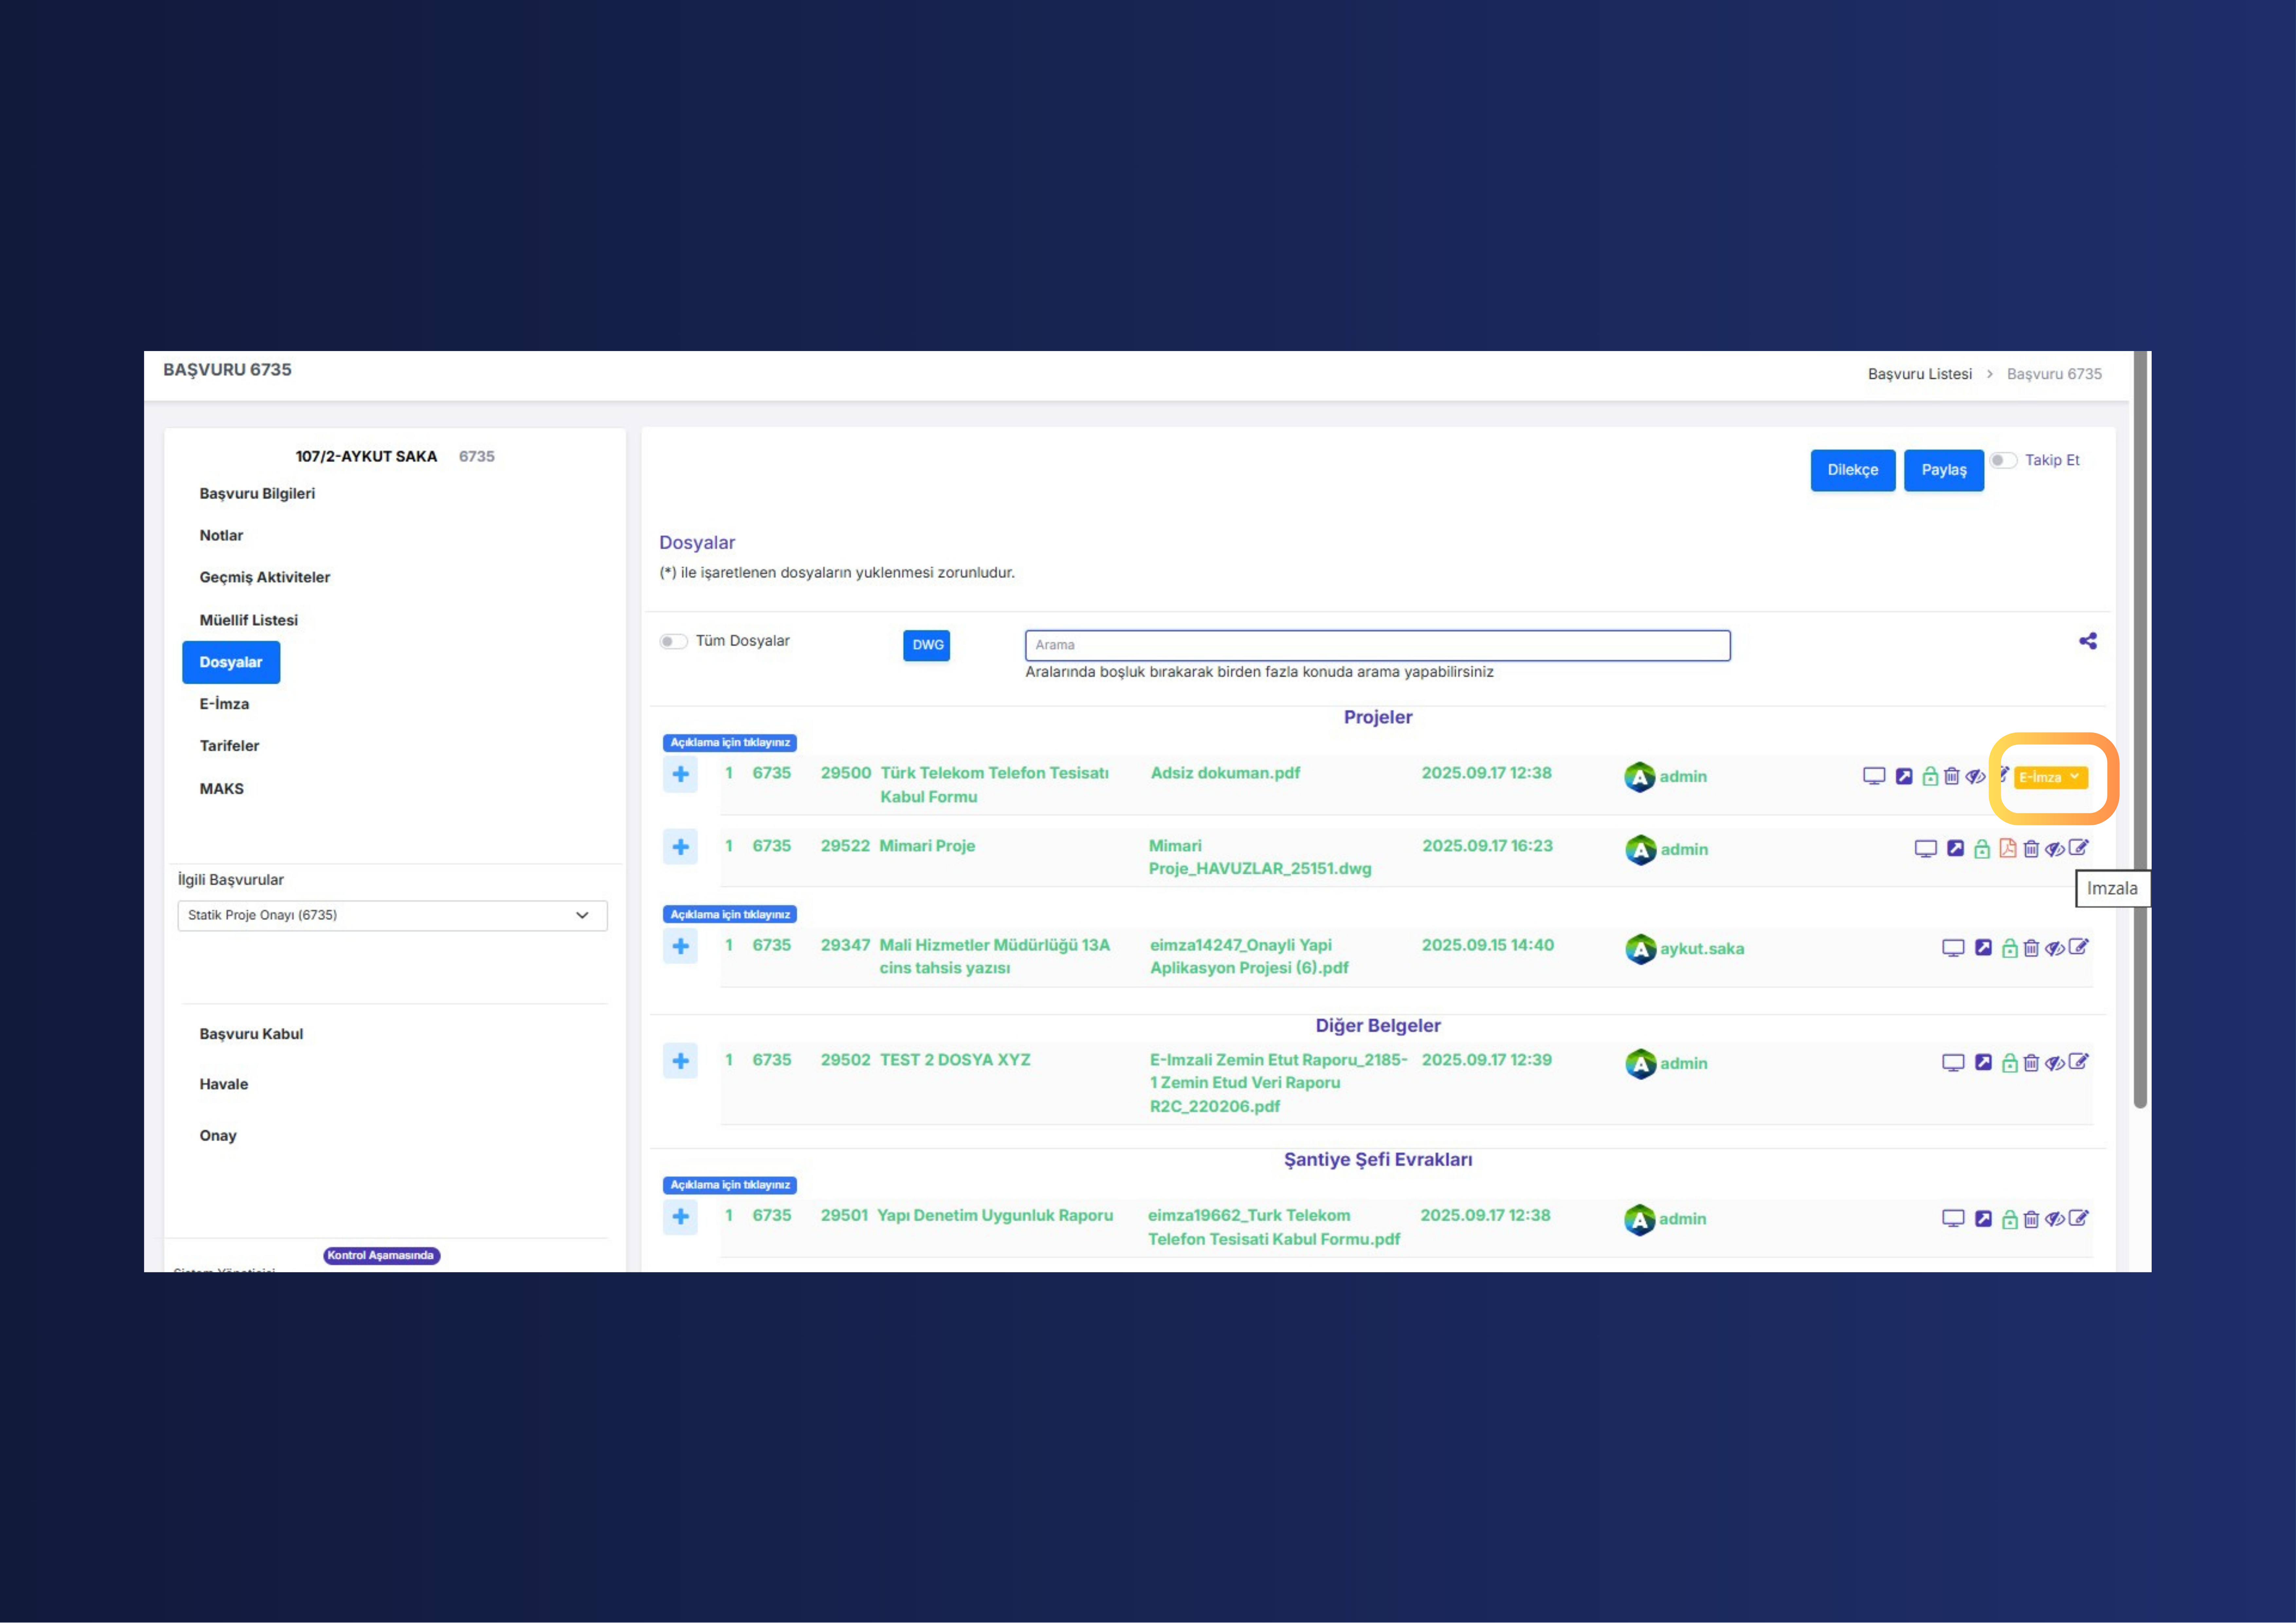
Task: Click the Dilekçe button
Action: 1853,470
